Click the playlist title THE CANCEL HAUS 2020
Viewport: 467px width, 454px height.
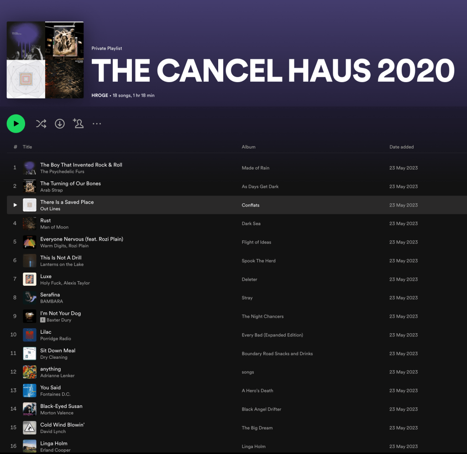pyautogui.click(x=273, y=71)
